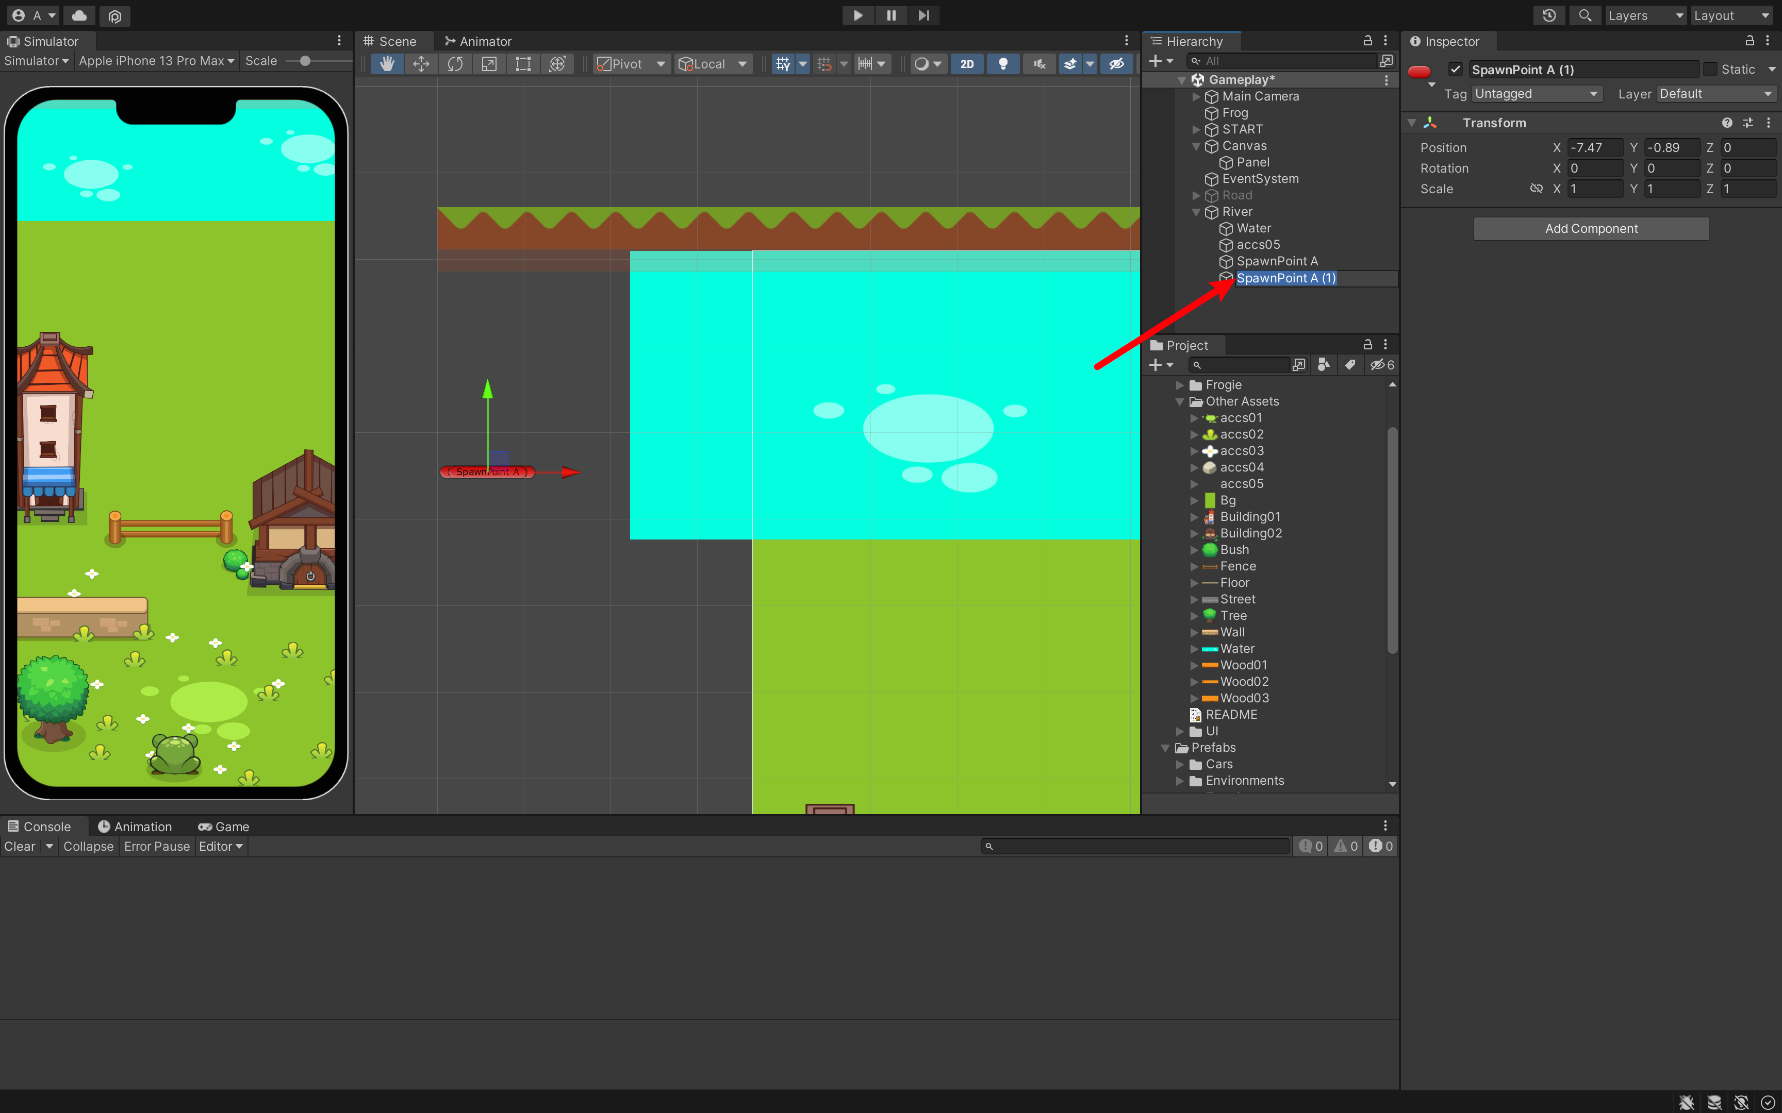Toggle scene lighting bulb
Image resolution: width=1782 pixels, height=1113 pixels.
click(1003, 64)
